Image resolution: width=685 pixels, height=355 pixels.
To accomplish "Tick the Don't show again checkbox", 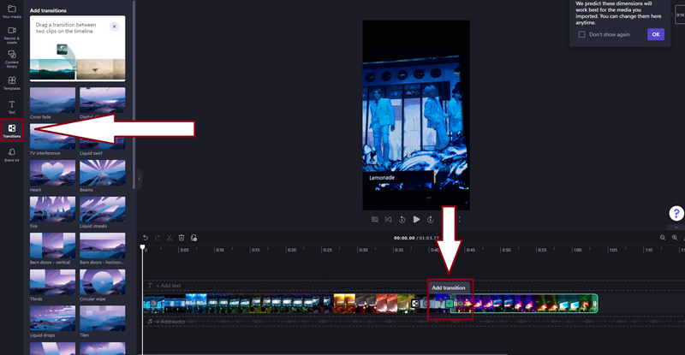I will (x=582, y=34).
